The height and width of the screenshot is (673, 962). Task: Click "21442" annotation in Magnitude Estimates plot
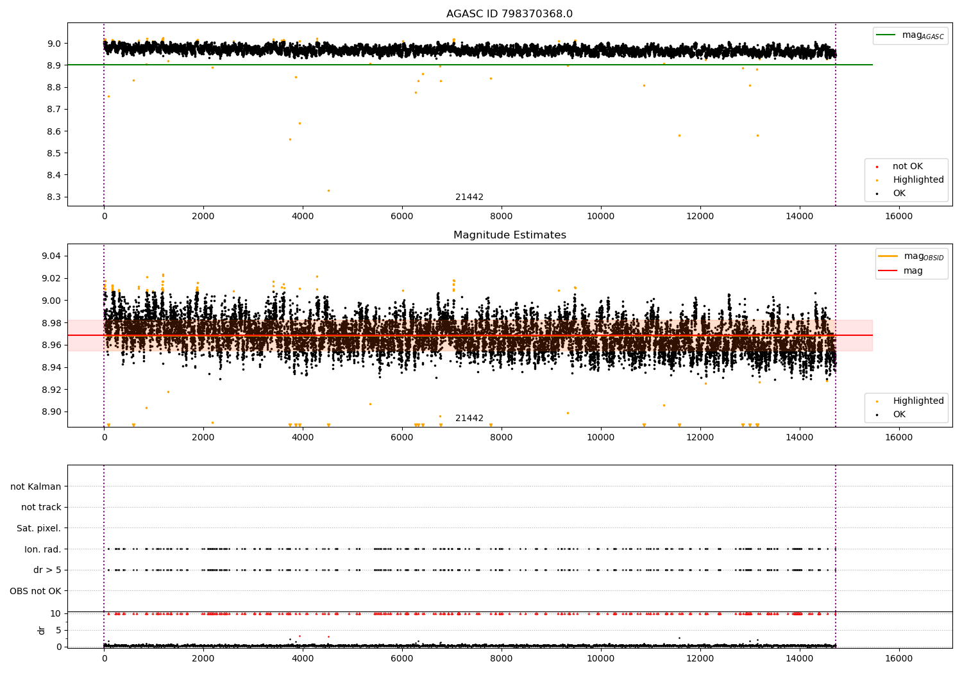(469, 419)
